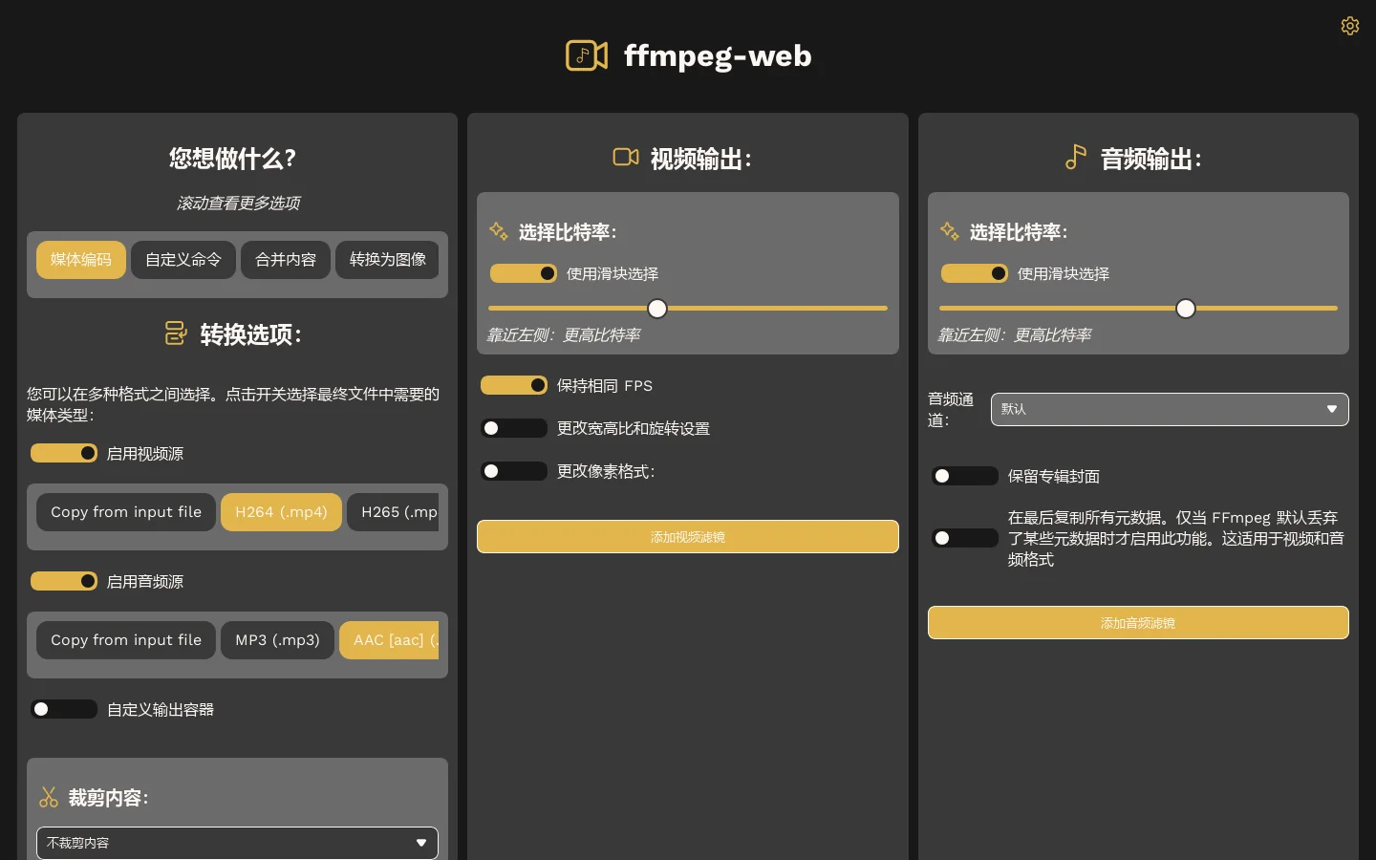Enable the 自定义输出容器 toggle

pyautogui.click(x=64, y=709)
